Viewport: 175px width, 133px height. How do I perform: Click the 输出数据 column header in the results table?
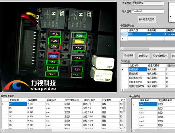pyautogui.click(x=36, y=100)
